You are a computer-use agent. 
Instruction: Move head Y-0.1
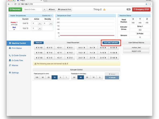point(70,53)
